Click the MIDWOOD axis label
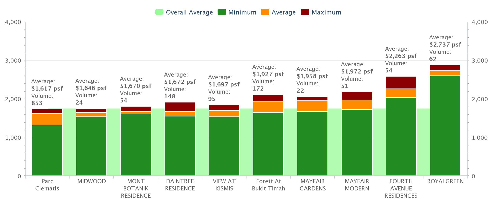The width and height of the screenshot is (493, 207). [92, 181]
